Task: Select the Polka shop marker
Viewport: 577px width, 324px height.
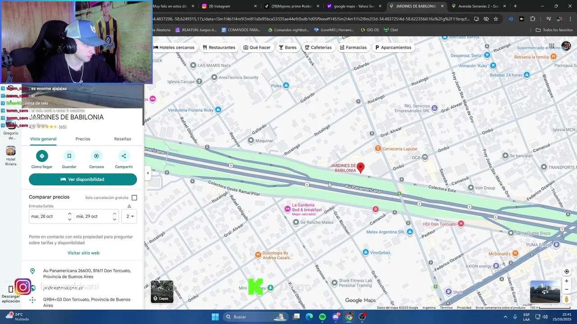Action: (x=286, y=85)
